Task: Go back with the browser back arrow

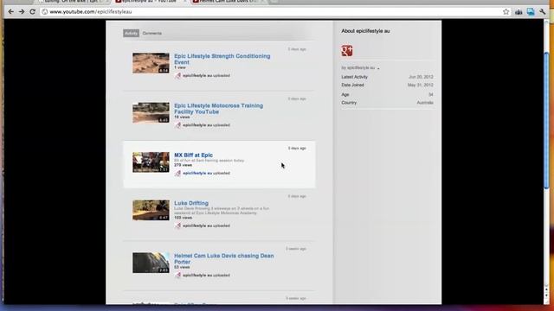Action: coord(11,11)
